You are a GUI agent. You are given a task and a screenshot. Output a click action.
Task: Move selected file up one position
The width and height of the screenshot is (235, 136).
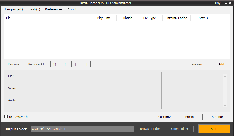click(x=65, y=64)
